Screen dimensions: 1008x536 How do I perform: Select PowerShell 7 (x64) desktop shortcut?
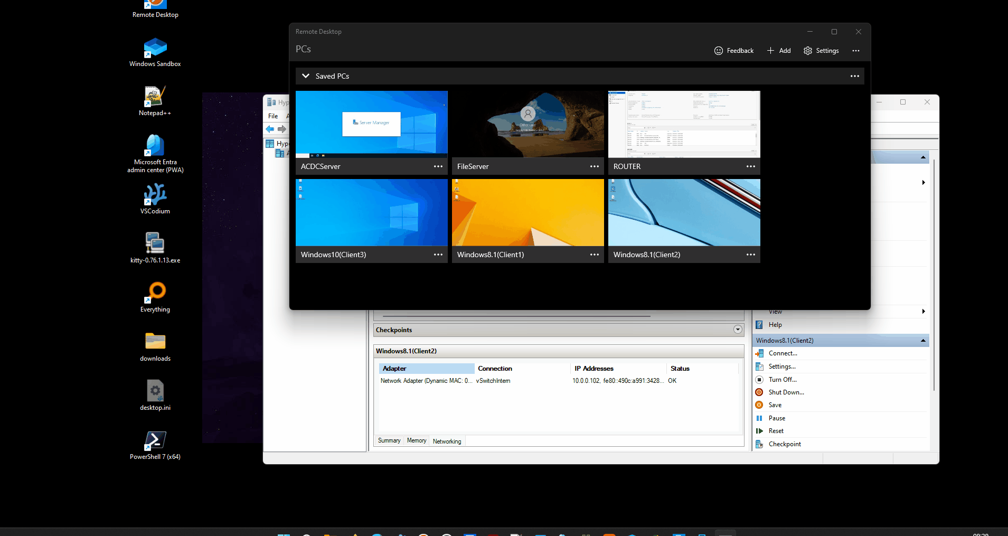pos(155,445)
